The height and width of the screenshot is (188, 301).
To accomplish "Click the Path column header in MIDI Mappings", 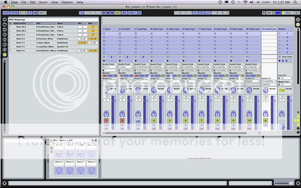I will coord(46,23).
